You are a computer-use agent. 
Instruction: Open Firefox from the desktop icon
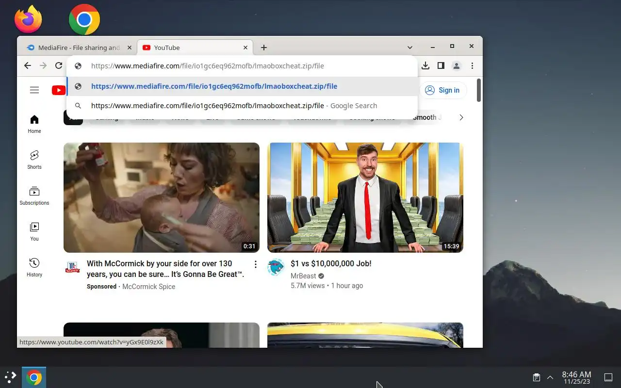pos(28,19)
